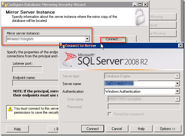Click the wizard title bar database icon
The image size is (185, 136).
[4, 4]
